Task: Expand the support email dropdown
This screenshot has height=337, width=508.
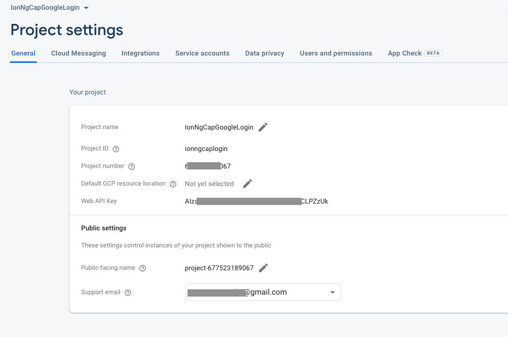Action: [263, 292]
